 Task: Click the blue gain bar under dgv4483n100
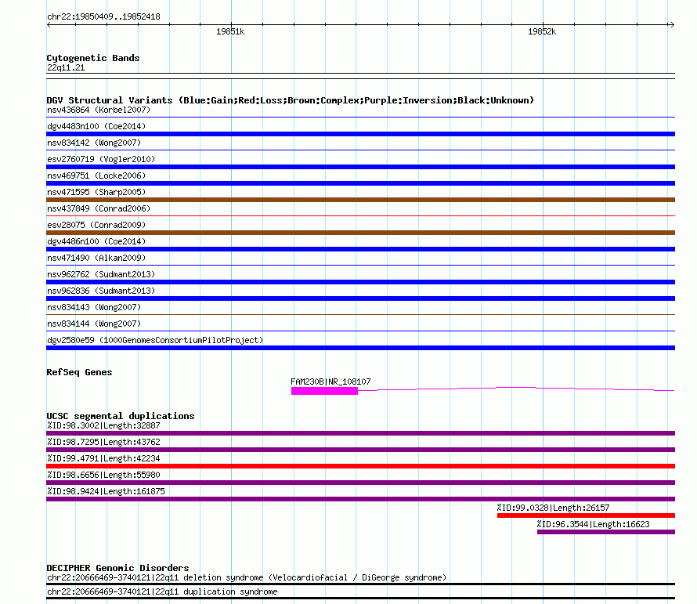click(360, 134)
